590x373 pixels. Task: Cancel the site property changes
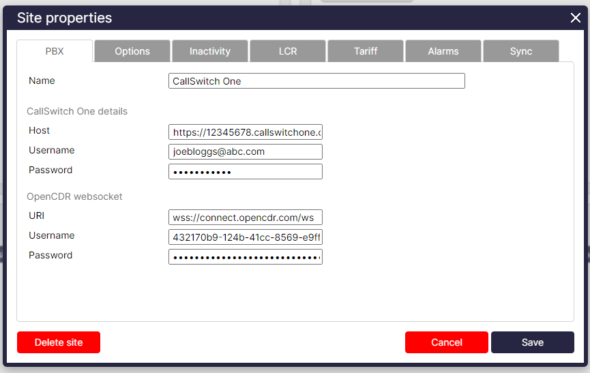click(447, 342)
